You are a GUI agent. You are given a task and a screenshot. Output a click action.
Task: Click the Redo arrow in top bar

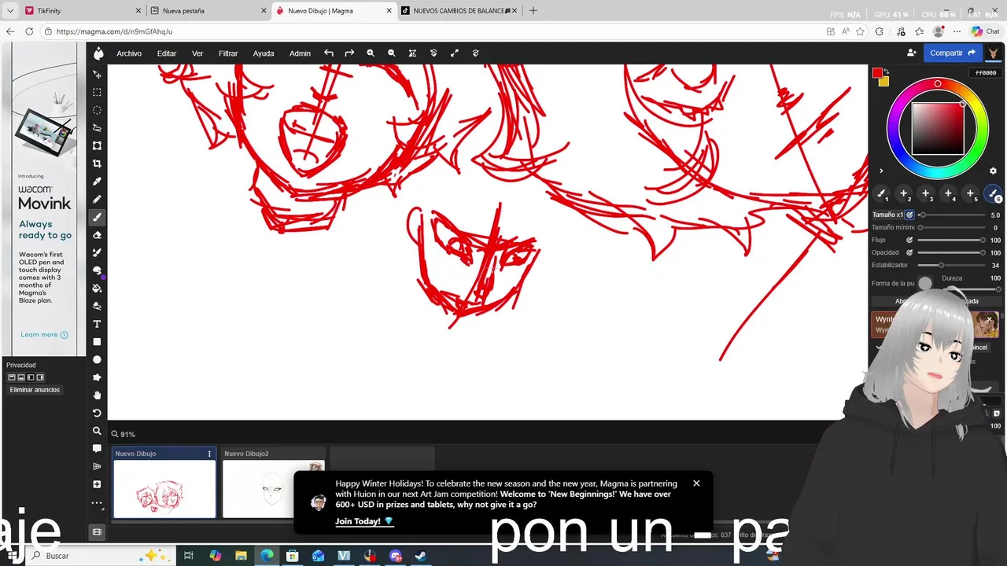349,53
